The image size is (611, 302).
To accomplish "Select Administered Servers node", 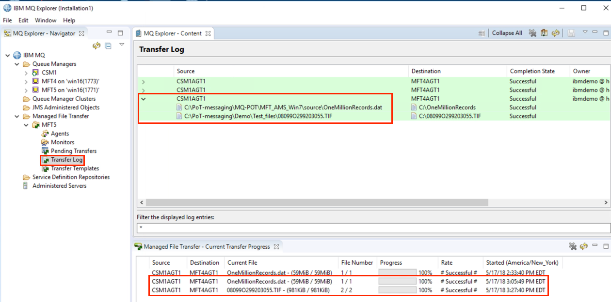I will tap(59, 186).
